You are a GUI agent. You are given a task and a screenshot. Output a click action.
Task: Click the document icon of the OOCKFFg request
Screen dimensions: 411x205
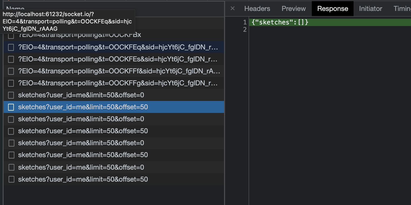pyautogui.click(x=11, y=83)
